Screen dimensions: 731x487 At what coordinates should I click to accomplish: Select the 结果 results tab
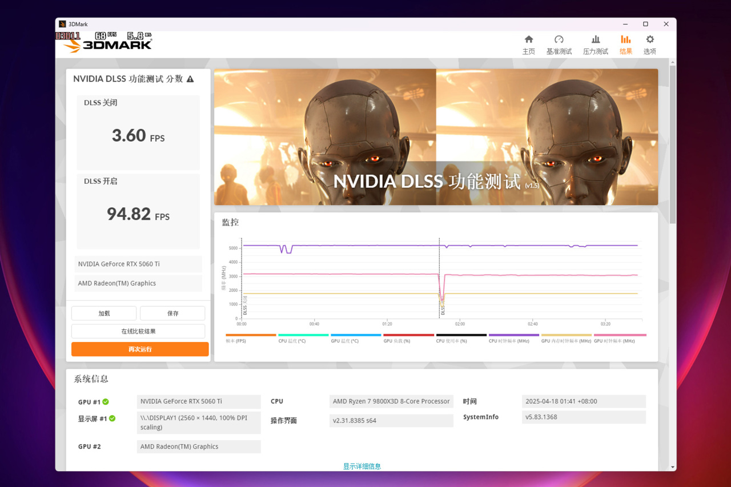626,45
